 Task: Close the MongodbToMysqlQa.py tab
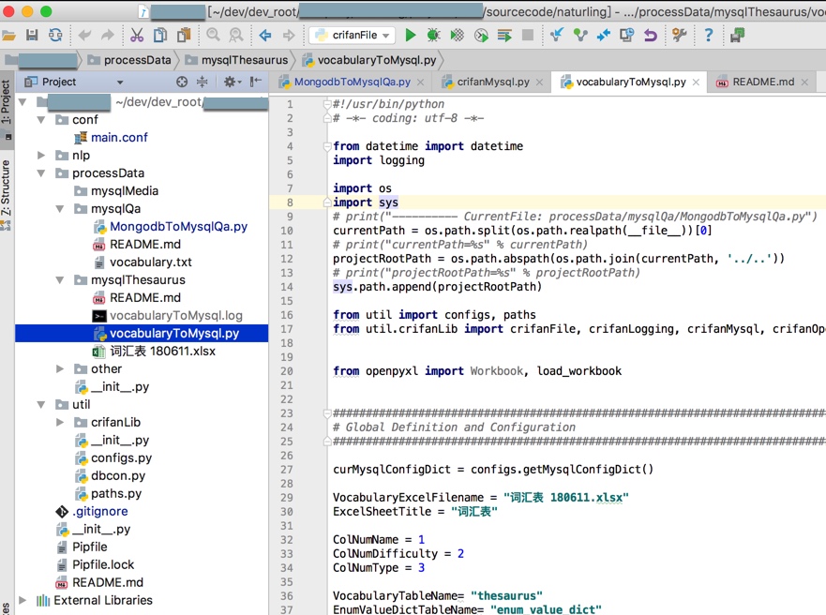click(420, 82)
